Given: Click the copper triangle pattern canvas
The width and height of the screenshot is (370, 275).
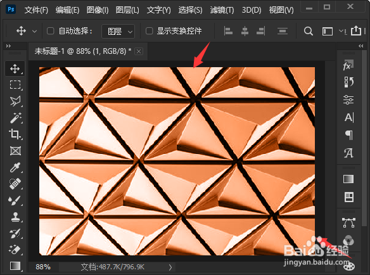Looking at the screenshot, I should click(x=177, y=161).
